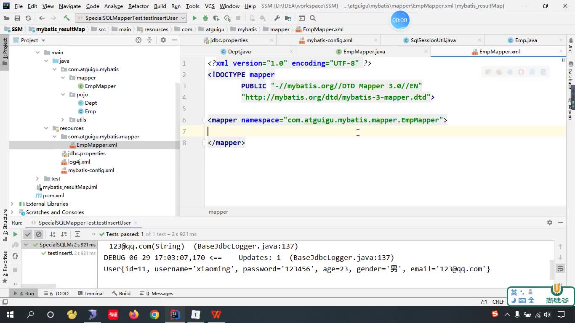
Task: Sort test results by duration
Action: point(64,234)
